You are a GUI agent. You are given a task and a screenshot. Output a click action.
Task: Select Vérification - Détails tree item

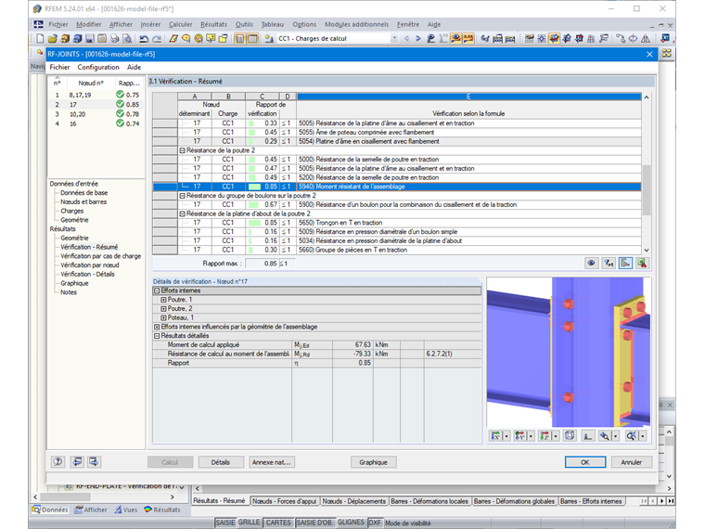point(88,274)
